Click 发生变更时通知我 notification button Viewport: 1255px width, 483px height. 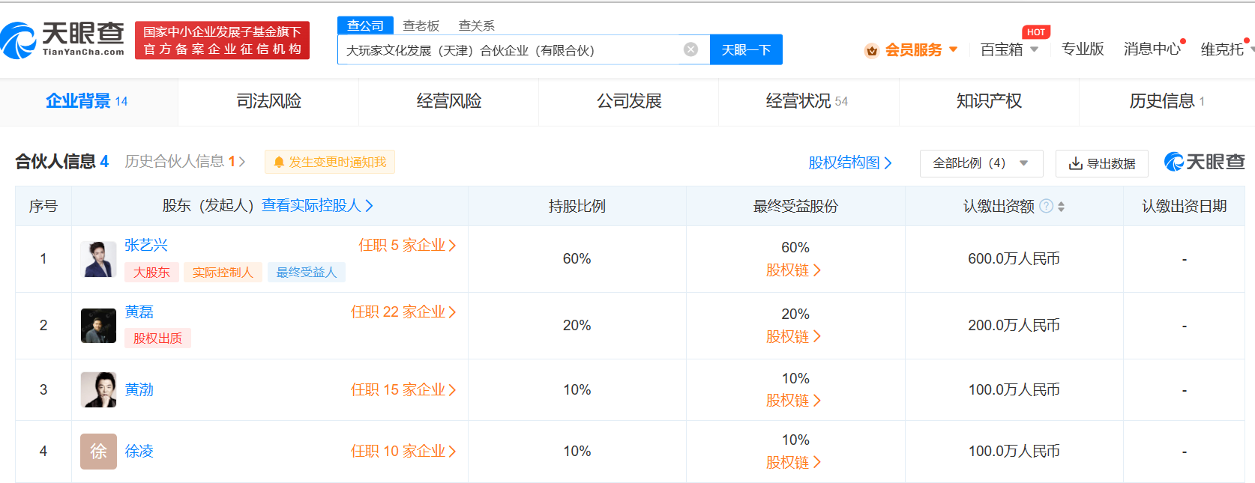click(x=330, y=162)
